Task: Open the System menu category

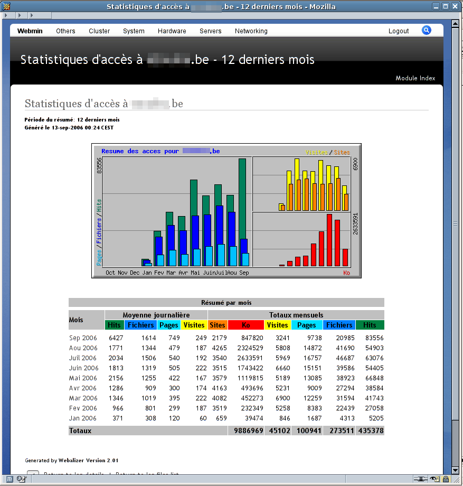Action: coord(134,31)
